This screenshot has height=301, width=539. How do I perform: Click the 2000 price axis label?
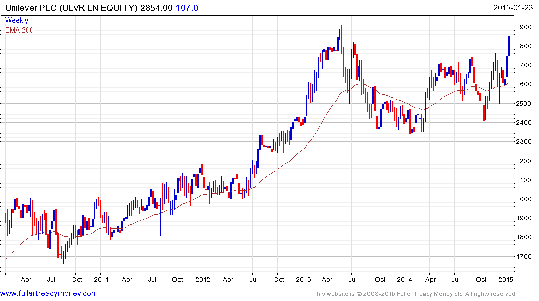(x=524, y=199)
